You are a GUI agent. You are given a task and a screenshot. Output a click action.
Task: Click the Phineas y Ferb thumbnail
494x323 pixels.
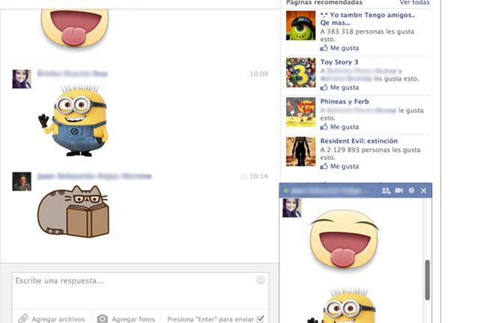click(x=301, y=112)
